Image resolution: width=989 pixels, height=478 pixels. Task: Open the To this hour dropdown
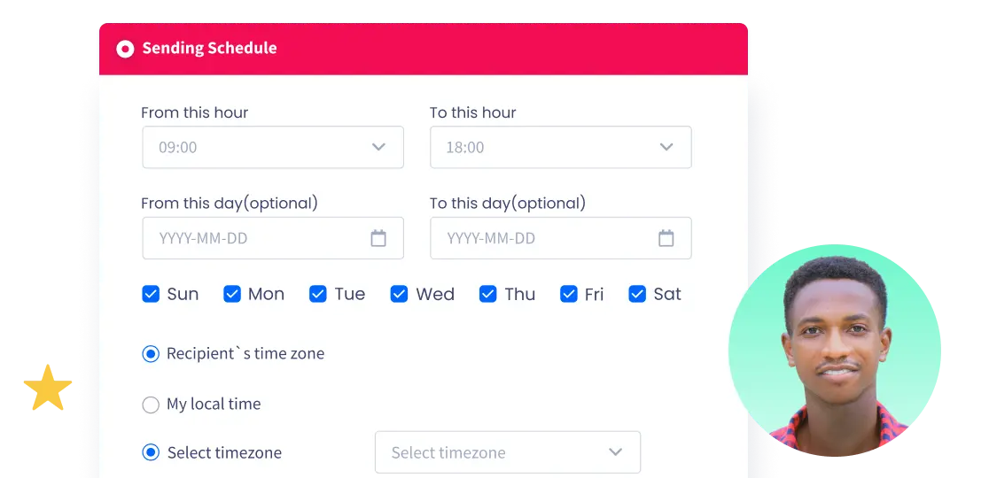pyautogui.click(x=560, y=147)
